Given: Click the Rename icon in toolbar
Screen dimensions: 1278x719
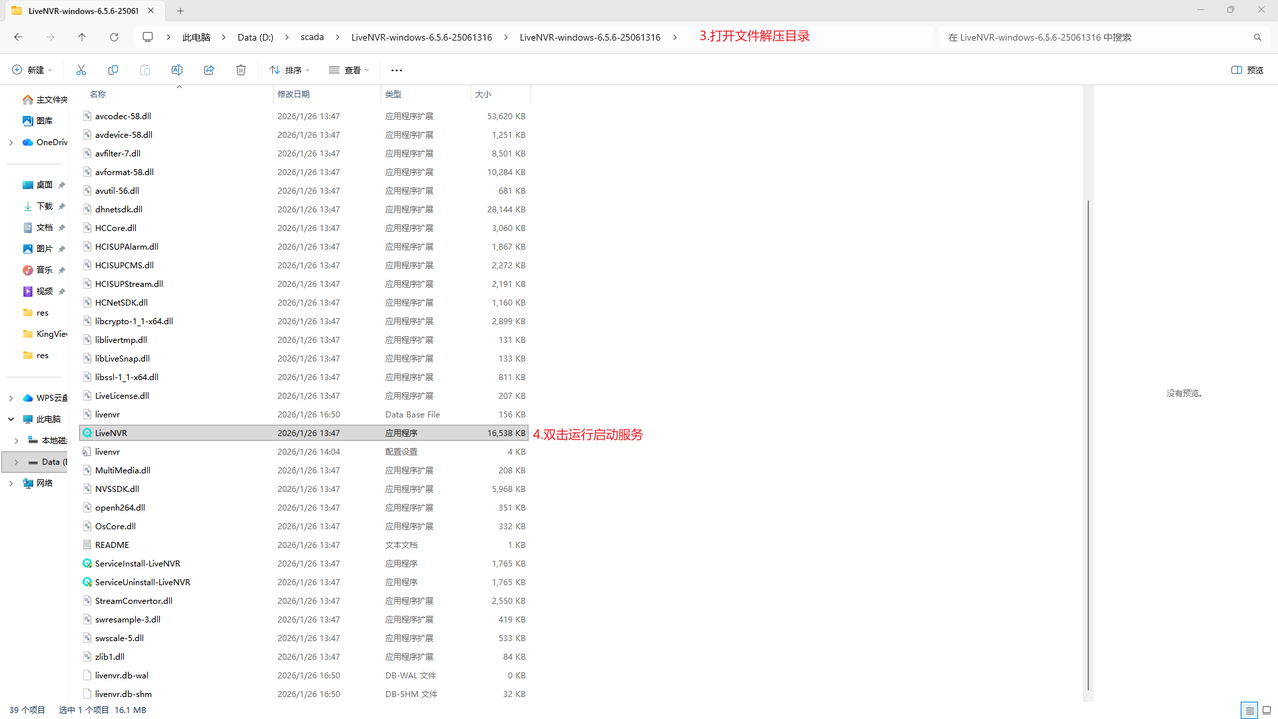Looking at the screenshot, I should click(x=177, y=70).
